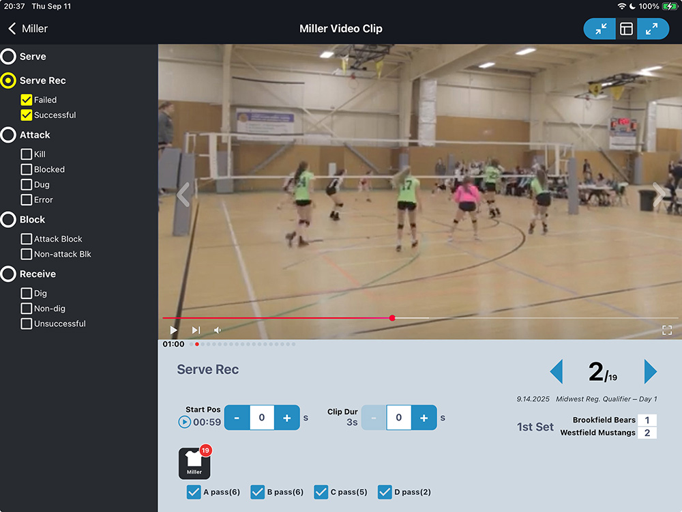Go to next clip with blue right arrow
The width and height of the screenshot is (682, 512).
click(x=650, y=372)
